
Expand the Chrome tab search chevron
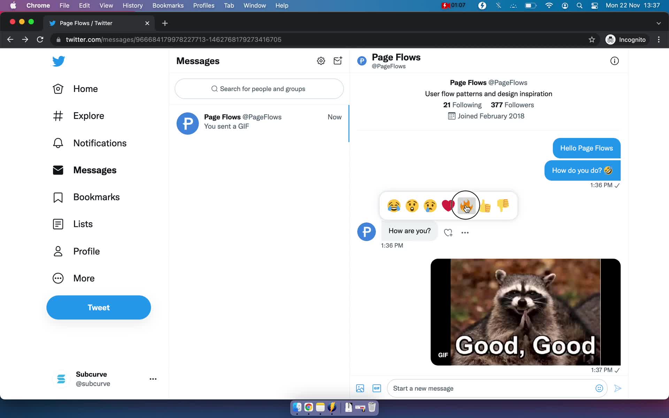coord(659,23)
